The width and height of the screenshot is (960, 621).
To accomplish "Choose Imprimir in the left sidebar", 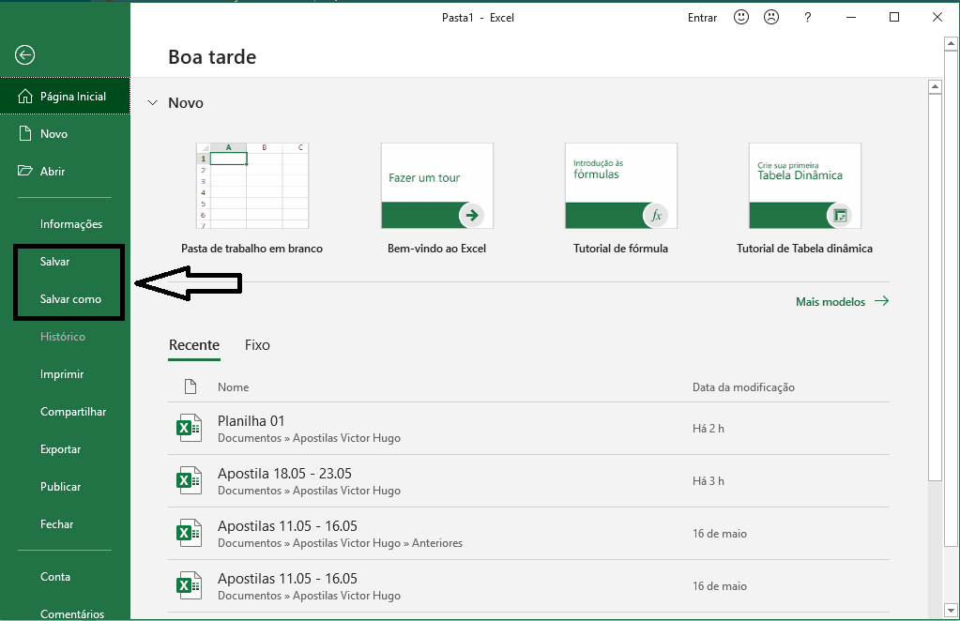I will (x=62, y=374).
